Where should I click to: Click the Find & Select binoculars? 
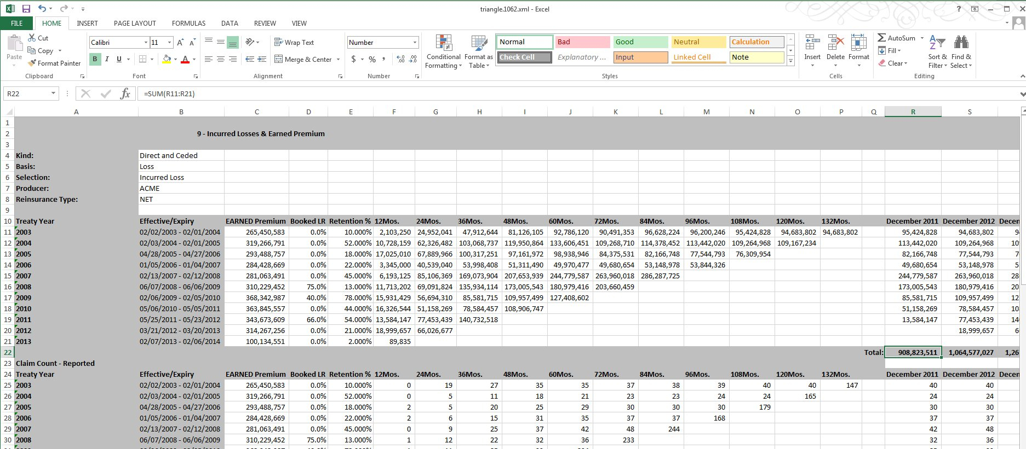(x=961, y=53)
